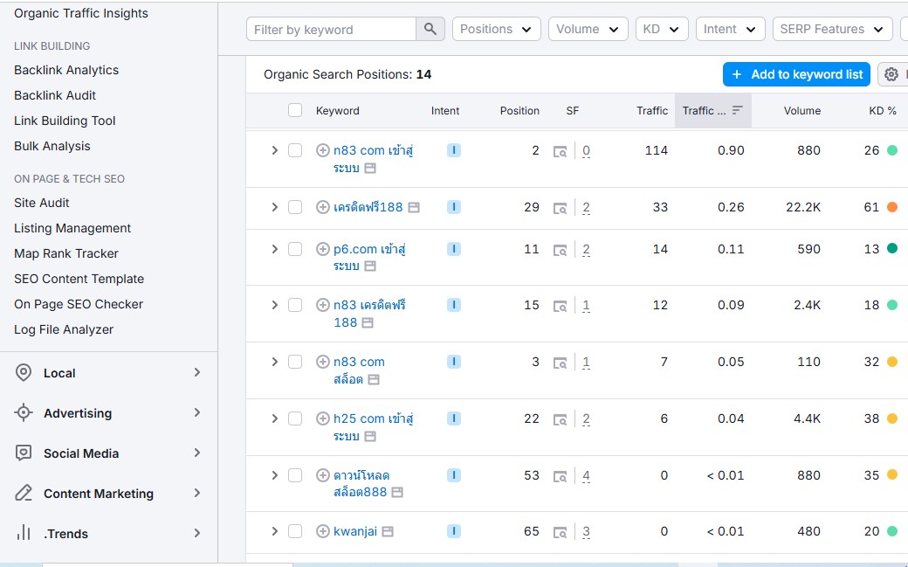Click the Local location pin icon in sidebar

pyautogui.click(x=24, y=373)
